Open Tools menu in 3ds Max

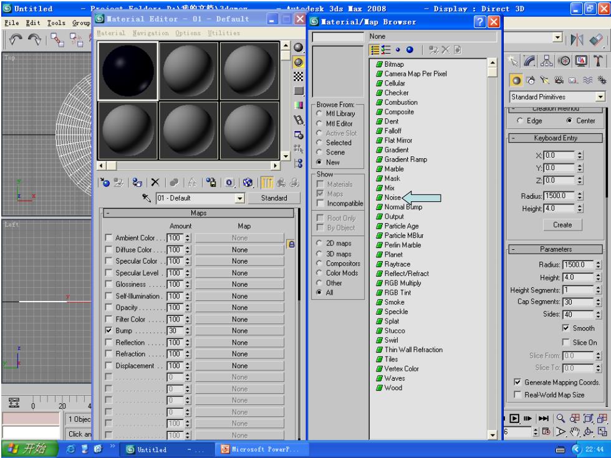(56, 23)
